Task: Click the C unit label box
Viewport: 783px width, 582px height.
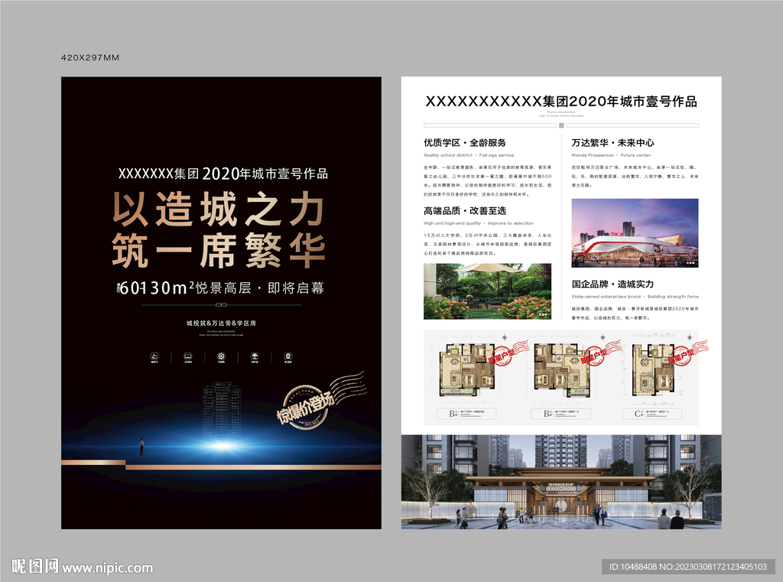Action: click(652, 414)
